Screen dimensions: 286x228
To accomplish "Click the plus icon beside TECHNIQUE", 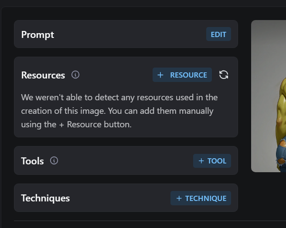I will click(179, 198).
